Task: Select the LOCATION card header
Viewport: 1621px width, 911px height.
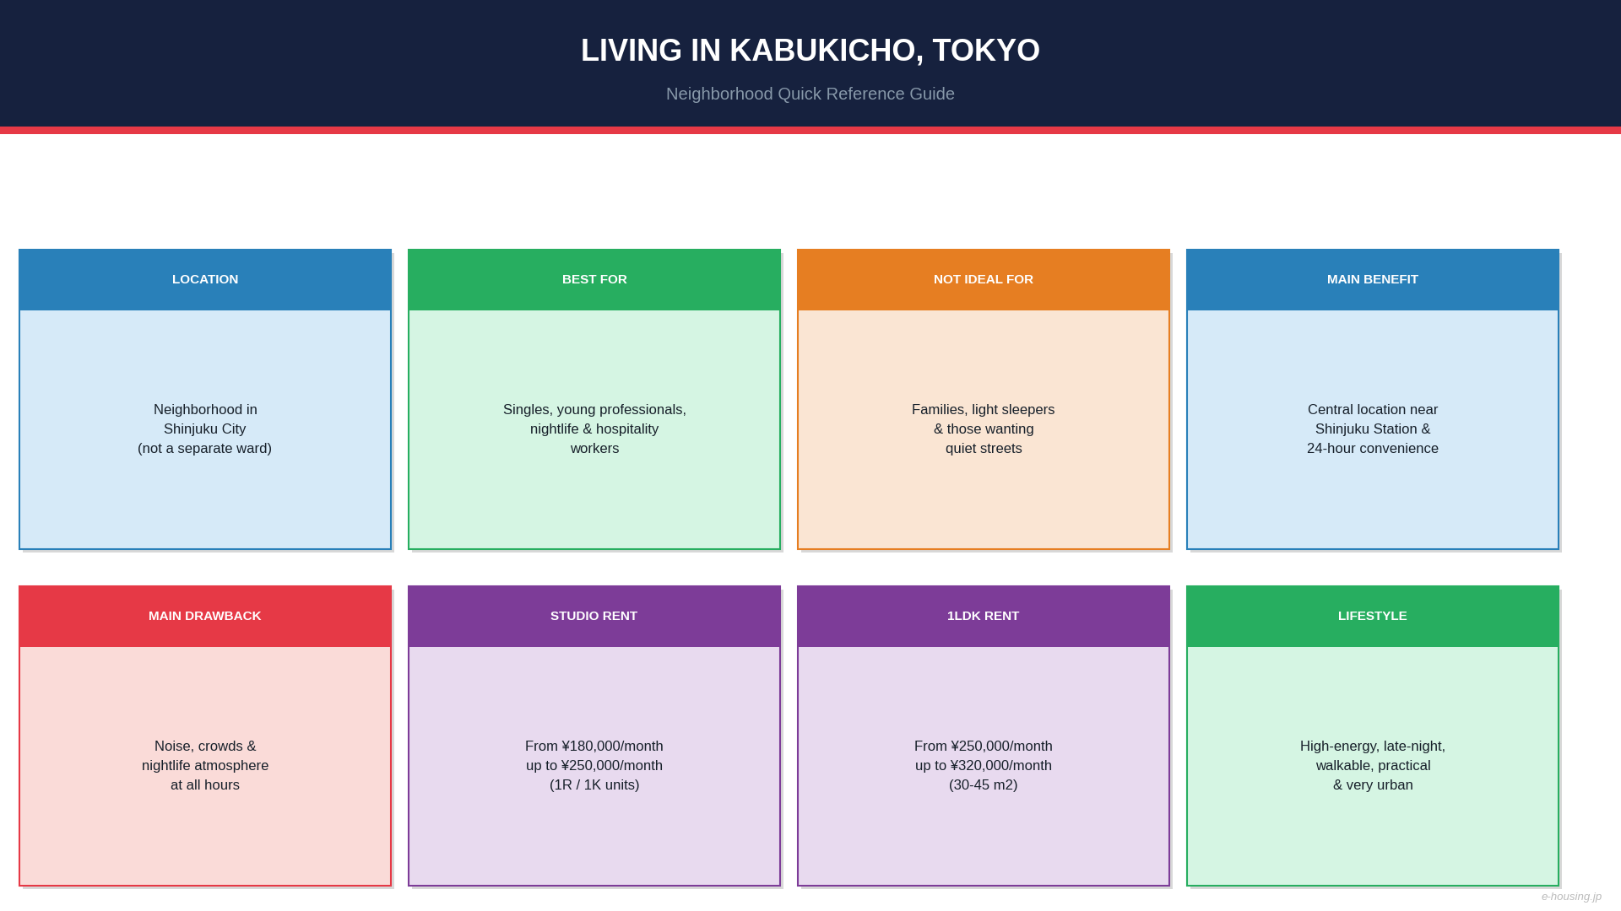Action: [205, 279]
